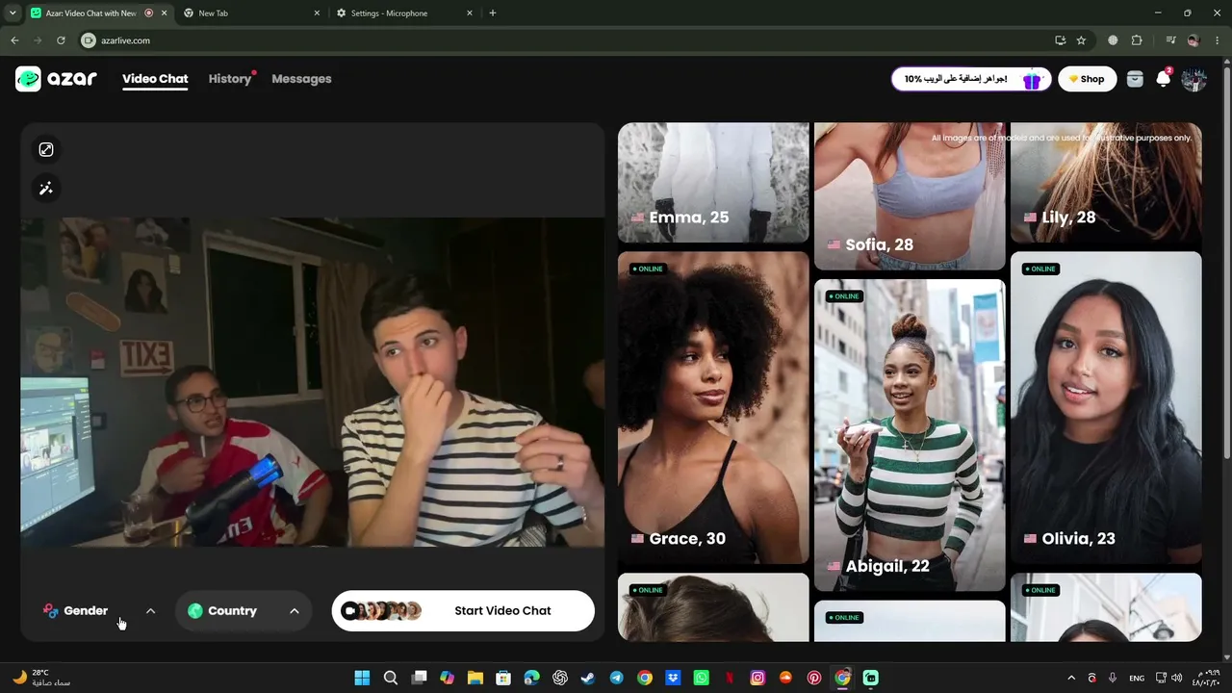Switch input language via ENG indicator
Screen dimensions: 1232x693
[1137, 678]
